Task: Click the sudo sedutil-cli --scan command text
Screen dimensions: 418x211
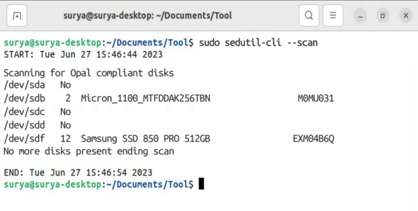Action: (x=258, y=43)
